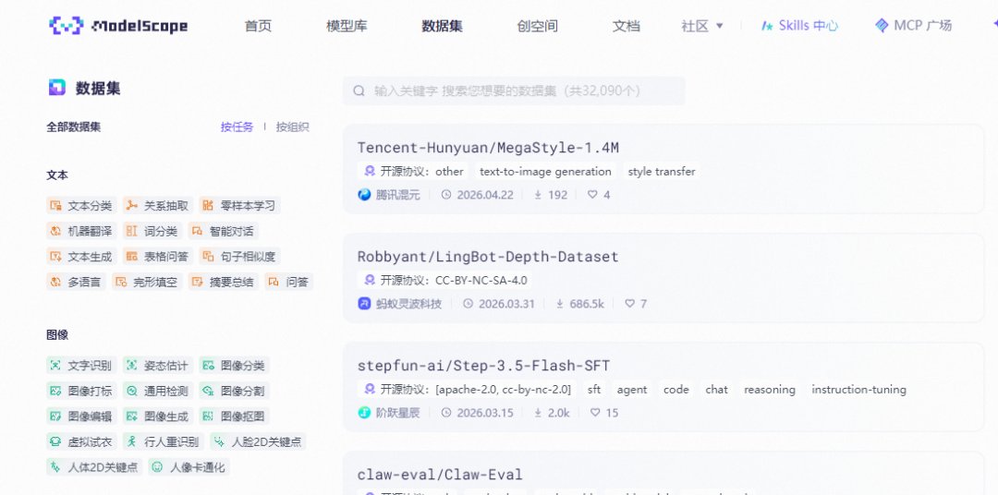The image size is (998, 495).
Task: Click the 阶跃星辰 organization avatar
Action: pyautogui.click(x=364, y=413)
